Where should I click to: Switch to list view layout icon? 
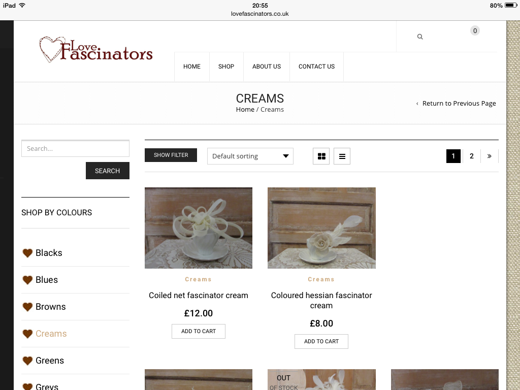(342, 156)
